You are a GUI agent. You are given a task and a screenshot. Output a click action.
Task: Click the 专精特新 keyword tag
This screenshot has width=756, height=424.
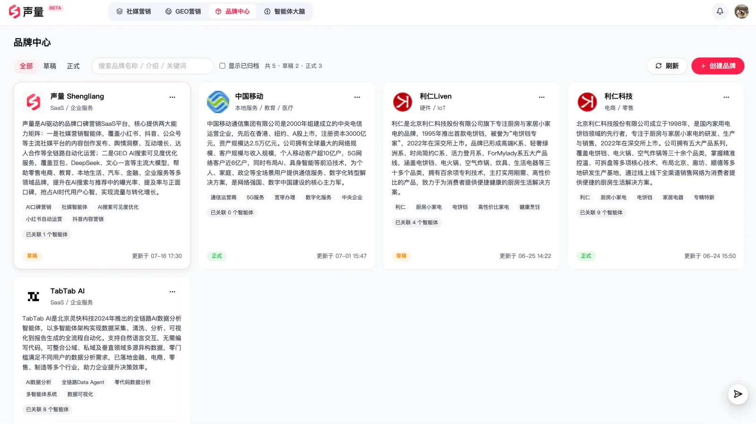[704, 198]
